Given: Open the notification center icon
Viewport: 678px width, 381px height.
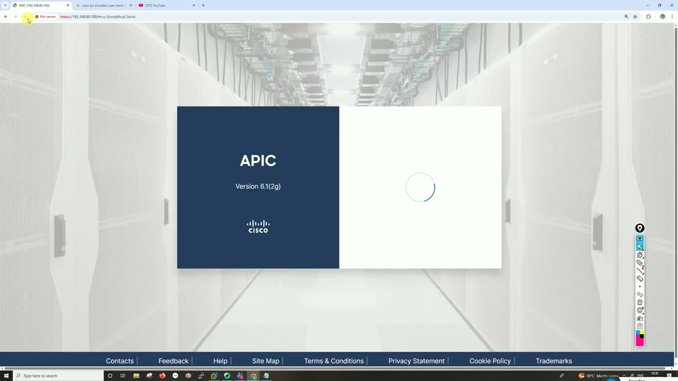Looking at the screenshot, I should pos(669,375).
